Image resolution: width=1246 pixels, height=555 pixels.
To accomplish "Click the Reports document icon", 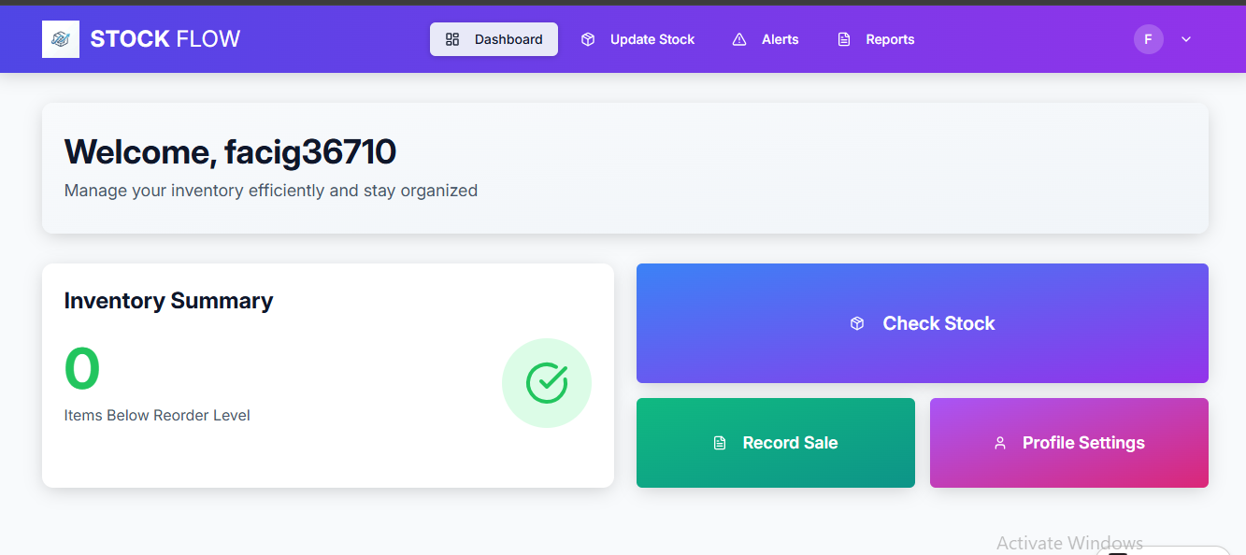I will 844,39.
